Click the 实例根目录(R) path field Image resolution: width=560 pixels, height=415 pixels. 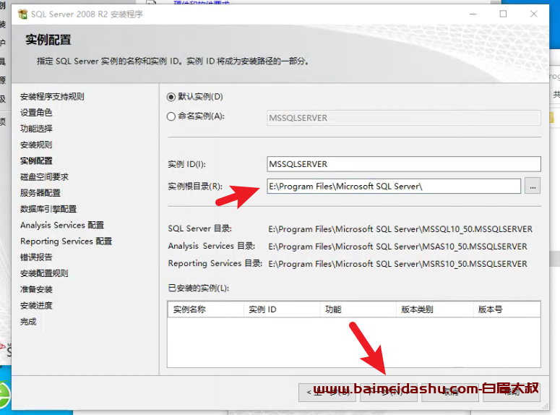(x=394, y=187)
